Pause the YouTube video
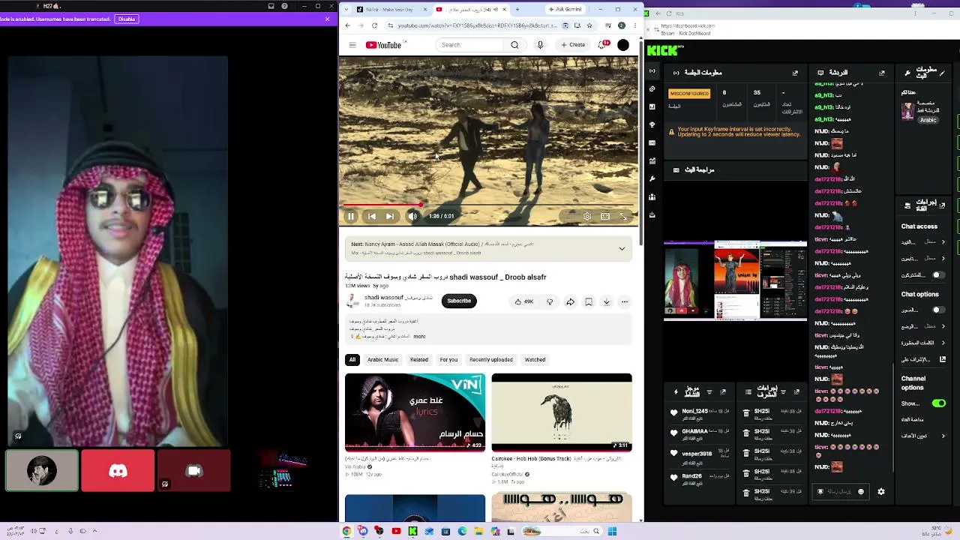This screenshot has width=960, height=540. [350, 216]
